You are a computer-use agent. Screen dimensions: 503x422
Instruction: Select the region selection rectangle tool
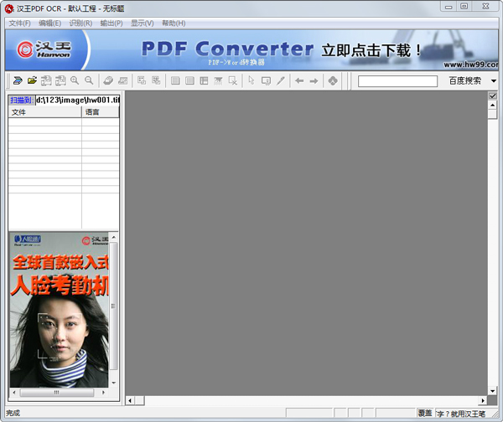pos(266,80)
